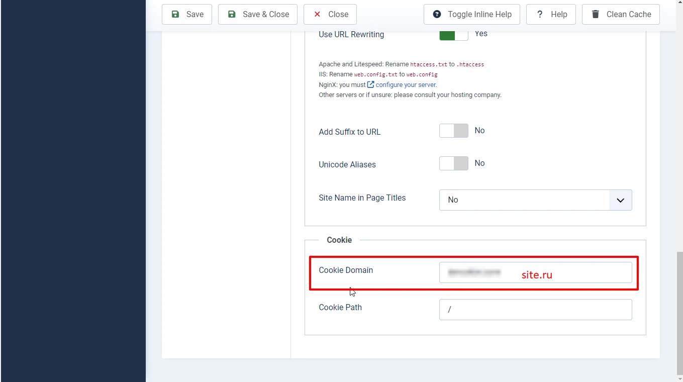Image resolution: width=683 pixels, height=382 pixels.
Task: Toggle Unicode Aliases switch
Action: (454, 163)
